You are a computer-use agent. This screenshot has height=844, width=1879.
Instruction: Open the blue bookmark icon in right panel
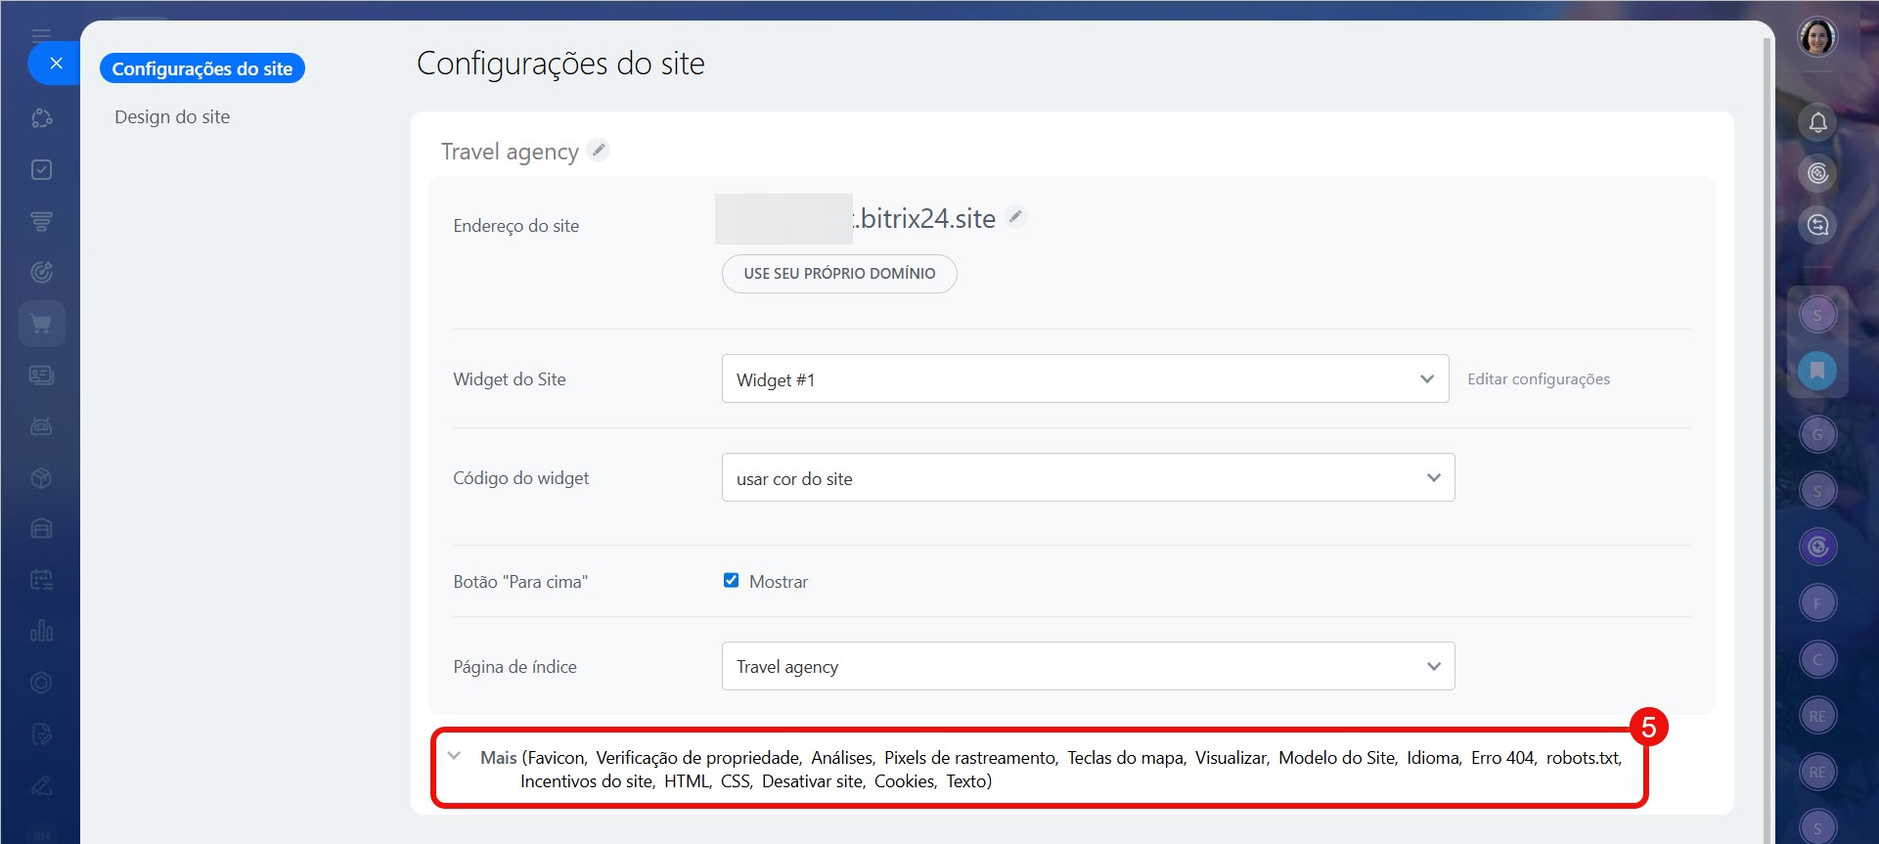[x=1817, y=371]
